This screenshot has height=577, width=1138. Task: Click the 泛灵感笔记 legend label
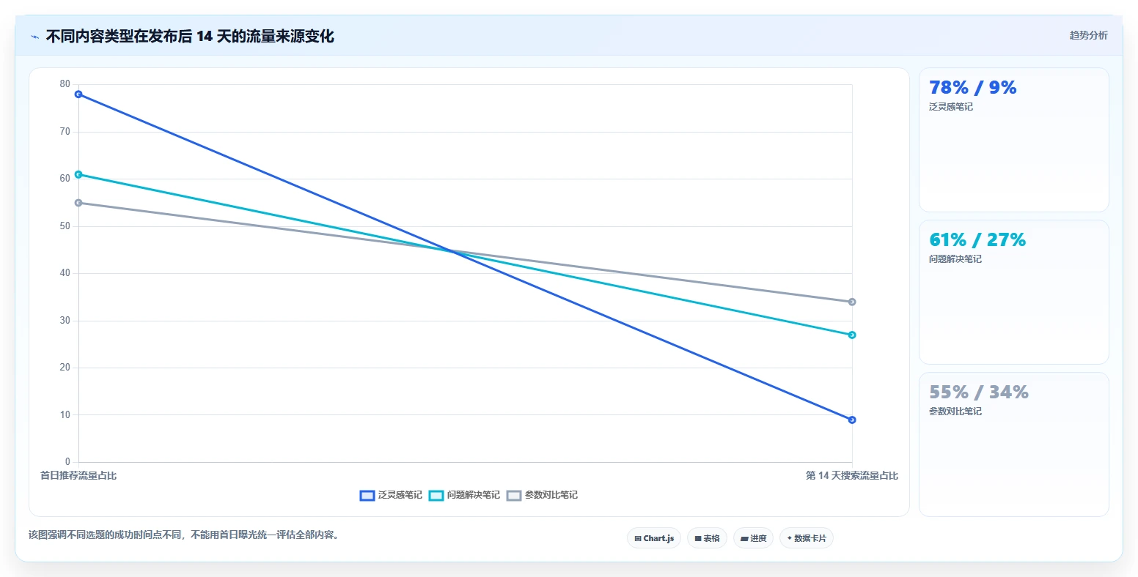(400, 496)
